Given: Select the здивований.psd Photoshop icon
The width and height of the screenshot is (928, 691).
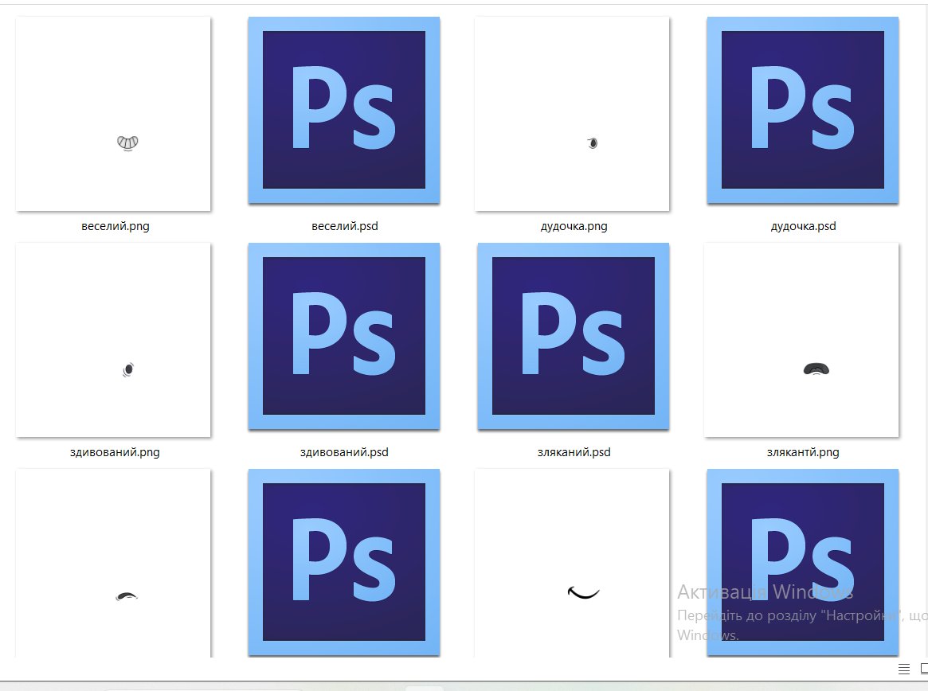Looking at the screenshot, I should point(344,336).
